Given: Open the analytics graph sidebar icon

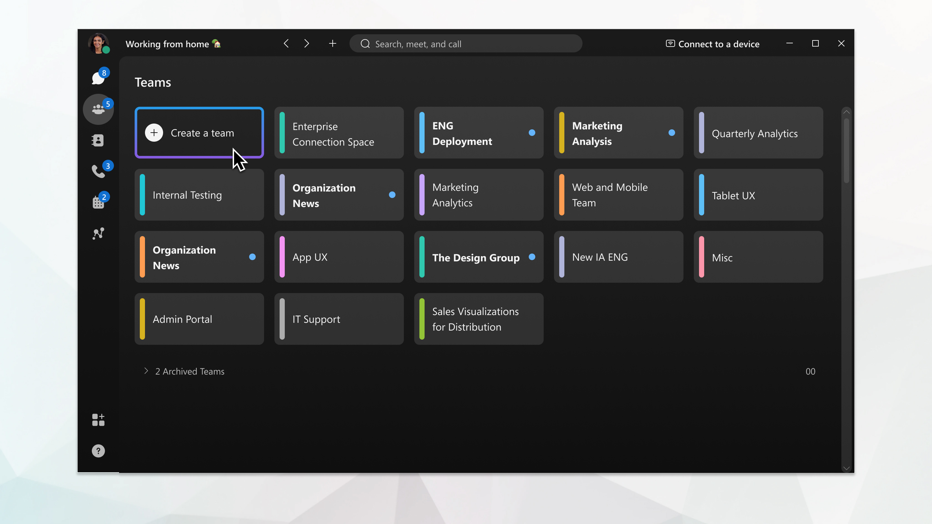Looking at the screenshot, I should coord(98,233).
